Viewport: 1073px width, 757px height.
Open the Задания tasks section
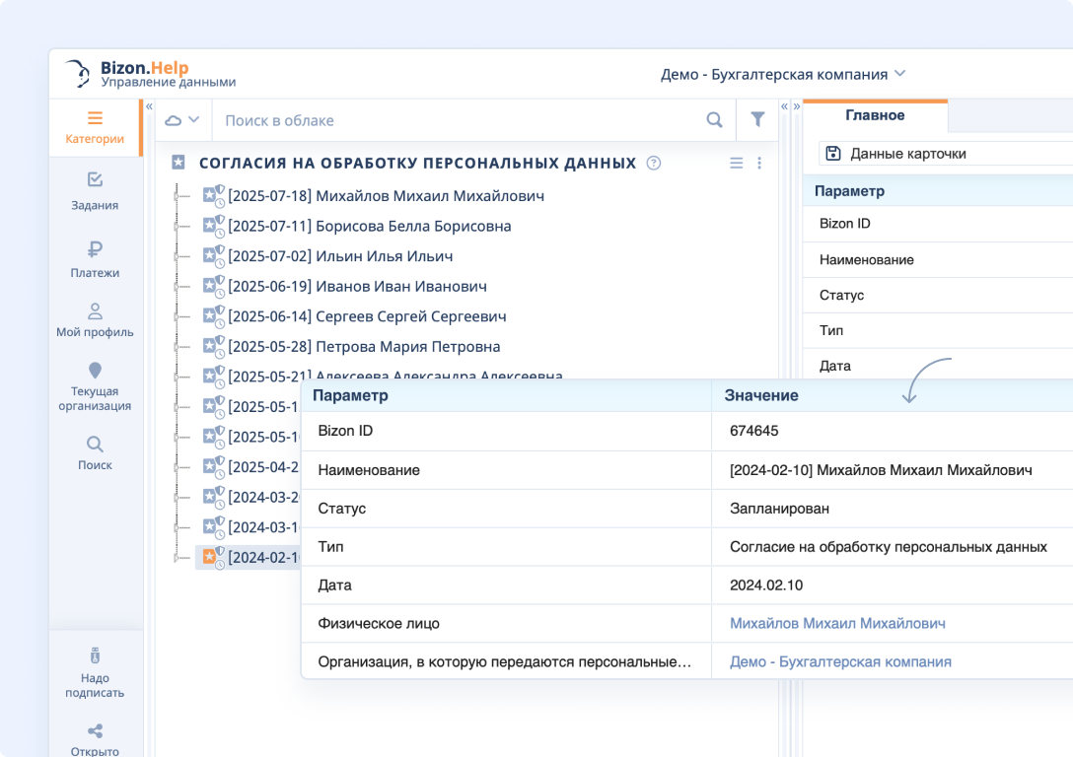[x=95, y=191]
